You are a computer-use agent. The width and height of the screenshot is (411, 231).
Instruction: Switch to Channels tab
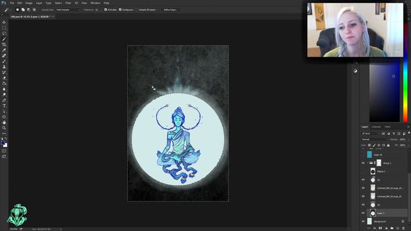coord(376,127)
